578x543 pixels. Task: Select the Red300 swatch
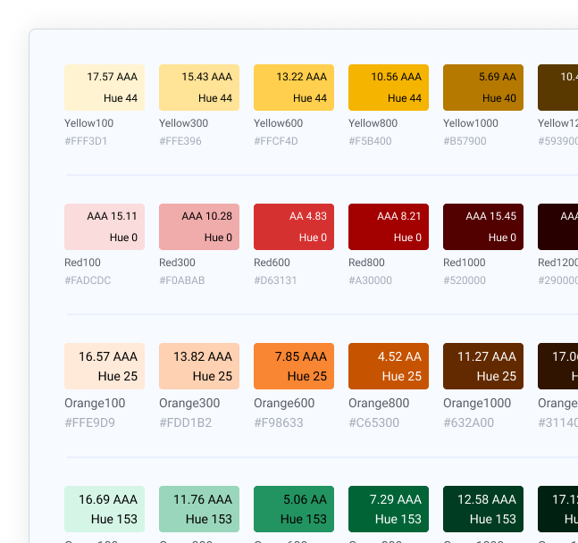(x=199, y=227)
